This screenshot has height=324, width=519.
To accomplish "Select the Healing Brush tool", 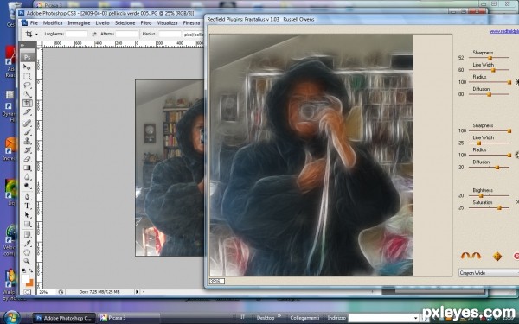I will point(27,123).
